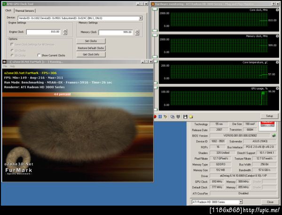282x215 pixels.
Task: Click the floppy disk save icon in monitoring toolbar
Action: (x=185, y=117)
